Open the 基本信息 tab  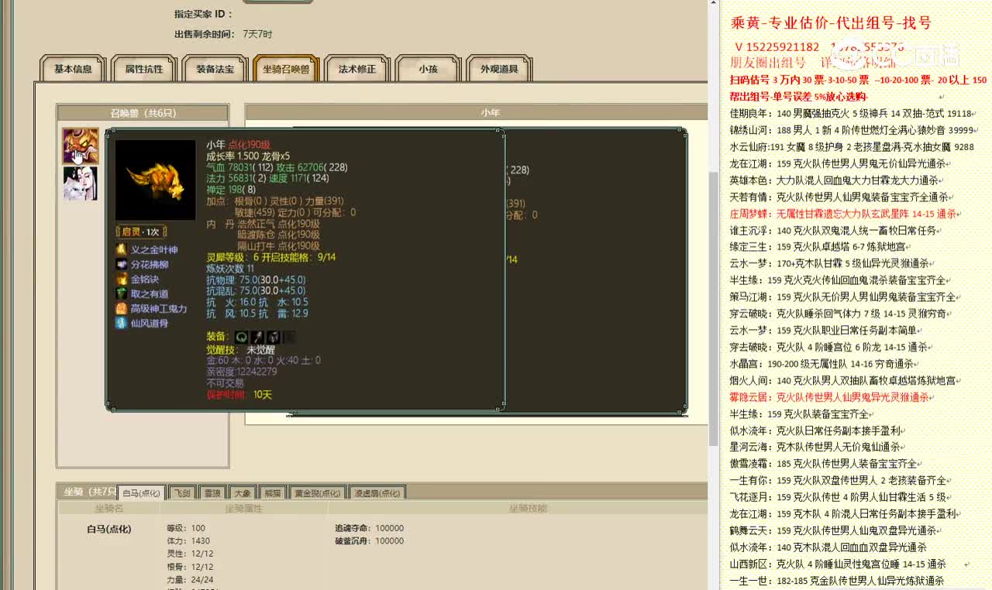click(x=73, y=69)
